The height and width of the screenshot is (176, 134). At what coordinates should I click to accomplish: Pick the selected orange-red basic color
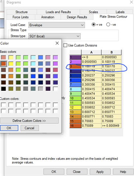tap(4, 64)
